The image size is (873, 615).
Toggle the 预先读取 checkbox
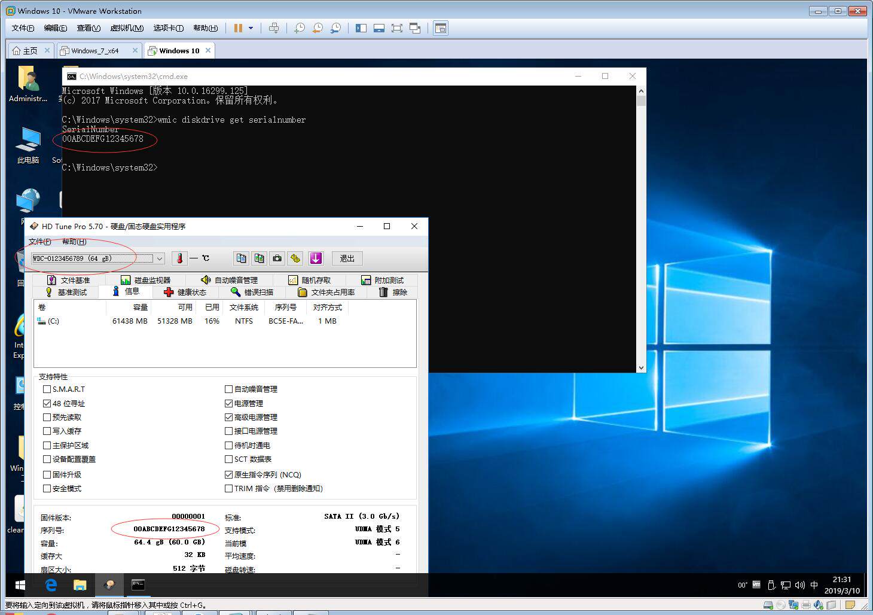(x=47, y=417)
